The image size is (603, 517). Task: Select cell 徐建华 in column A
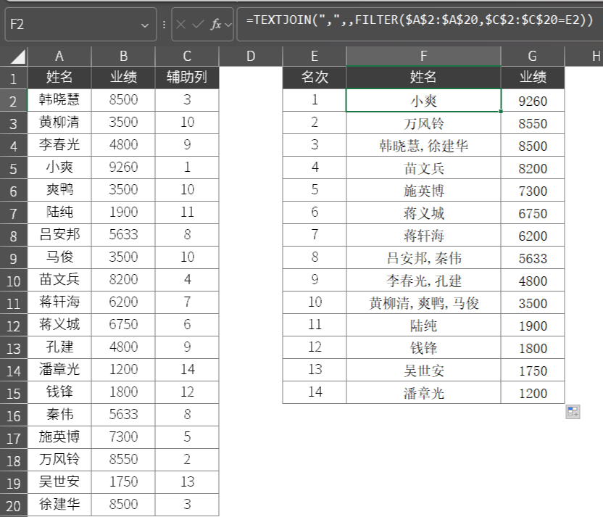[x=59, y=504]
